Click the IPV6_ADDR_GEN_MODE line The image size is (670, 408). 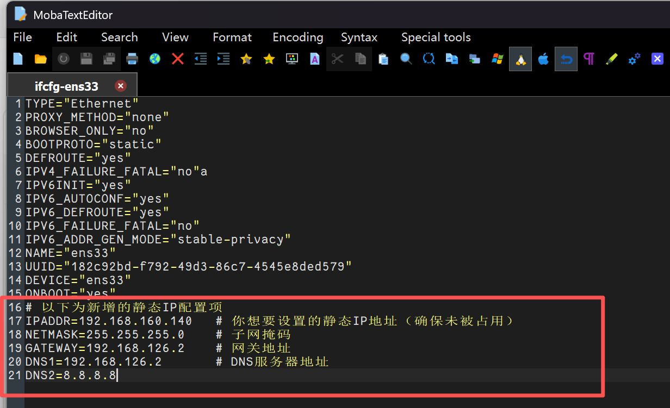click(x=158, y=239)
